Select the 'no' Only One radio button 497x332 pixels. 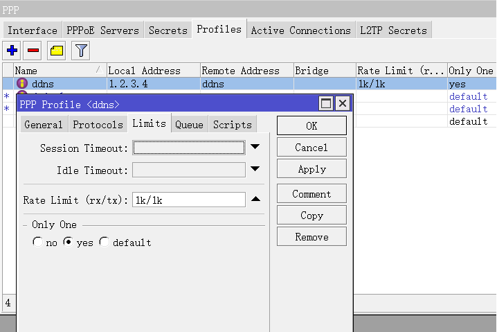(37, 243)
